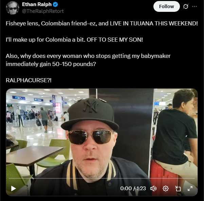Open the three-dot more options menu
The height and width of the screenshot is (201, 204).
194,6
